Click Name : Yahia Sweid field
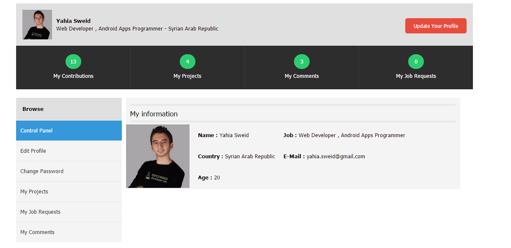Screen dimensions: 511x248 point(223,135)
